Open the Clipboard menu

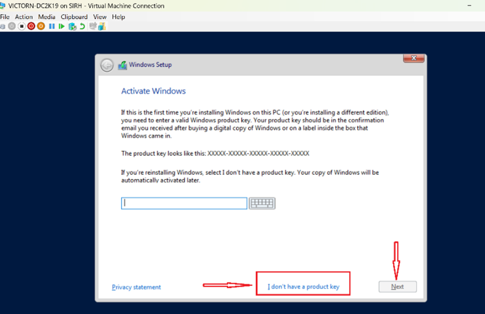pyautogui.click(x=74, y=17)
